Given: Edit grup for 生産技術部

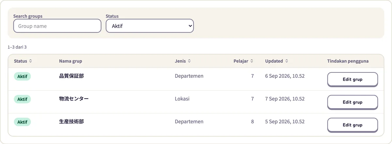Looking at the screenshot, I should coord(352,125).
